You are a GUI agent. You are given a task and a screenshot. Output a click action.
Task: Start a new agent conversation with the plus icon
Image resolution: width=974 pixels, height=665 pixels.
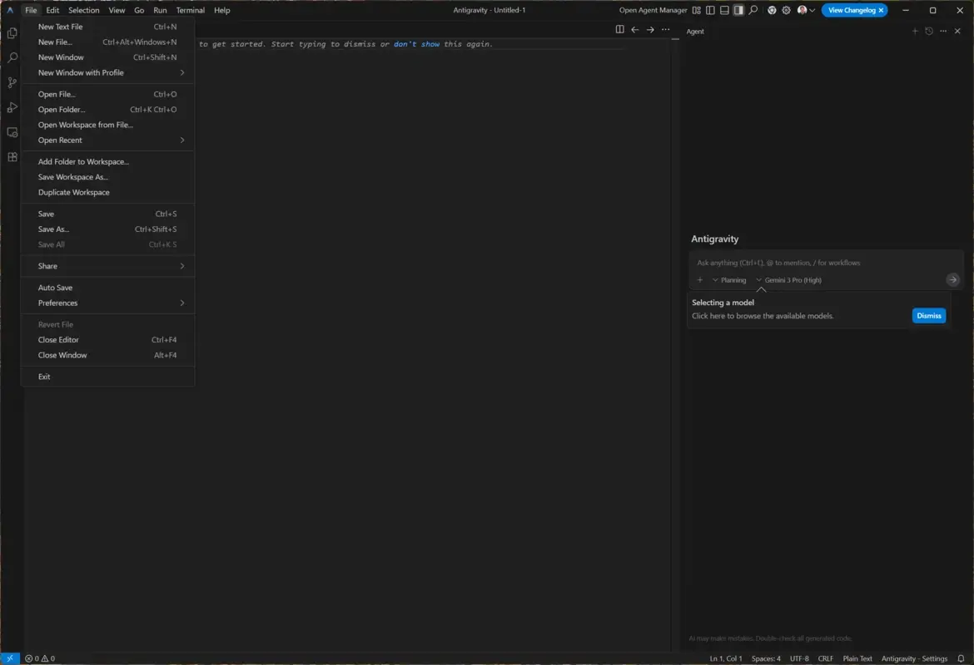click(915, 31)
